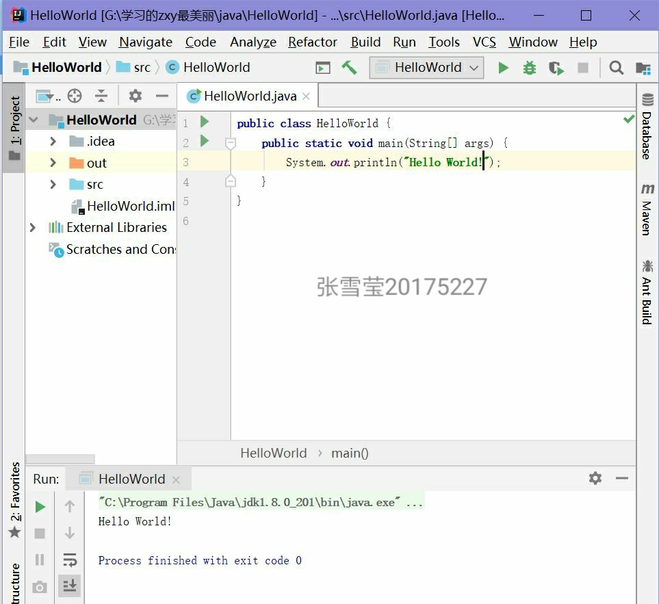Image resolution: width=659 pixels, height=604 pixels.
Task: Hide the project panel with minus icon
Action: (x=161, y=96)
